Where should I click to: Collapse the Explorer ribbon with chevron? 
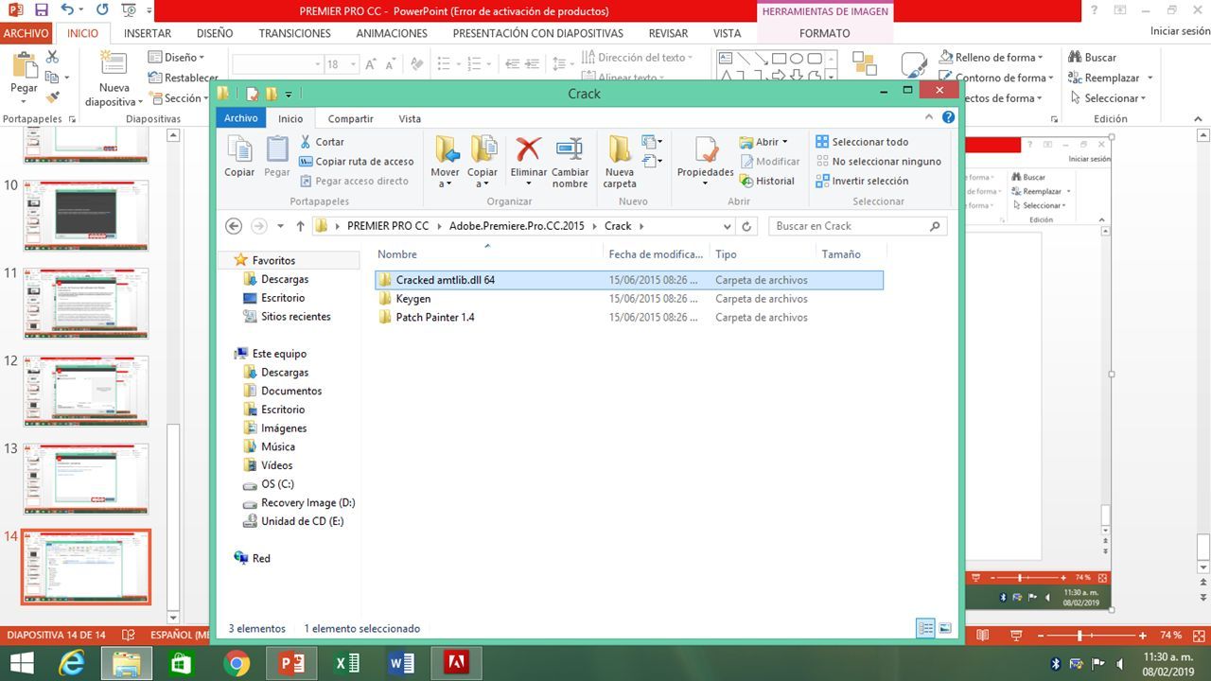tap(928, 118)
